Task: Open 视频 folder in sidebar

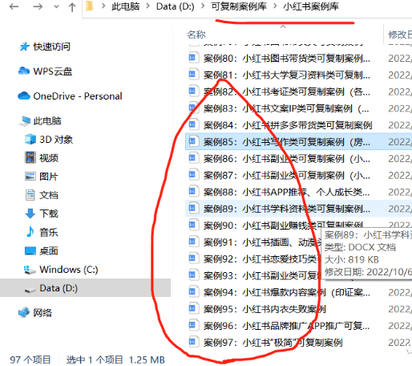Action: 49,158
